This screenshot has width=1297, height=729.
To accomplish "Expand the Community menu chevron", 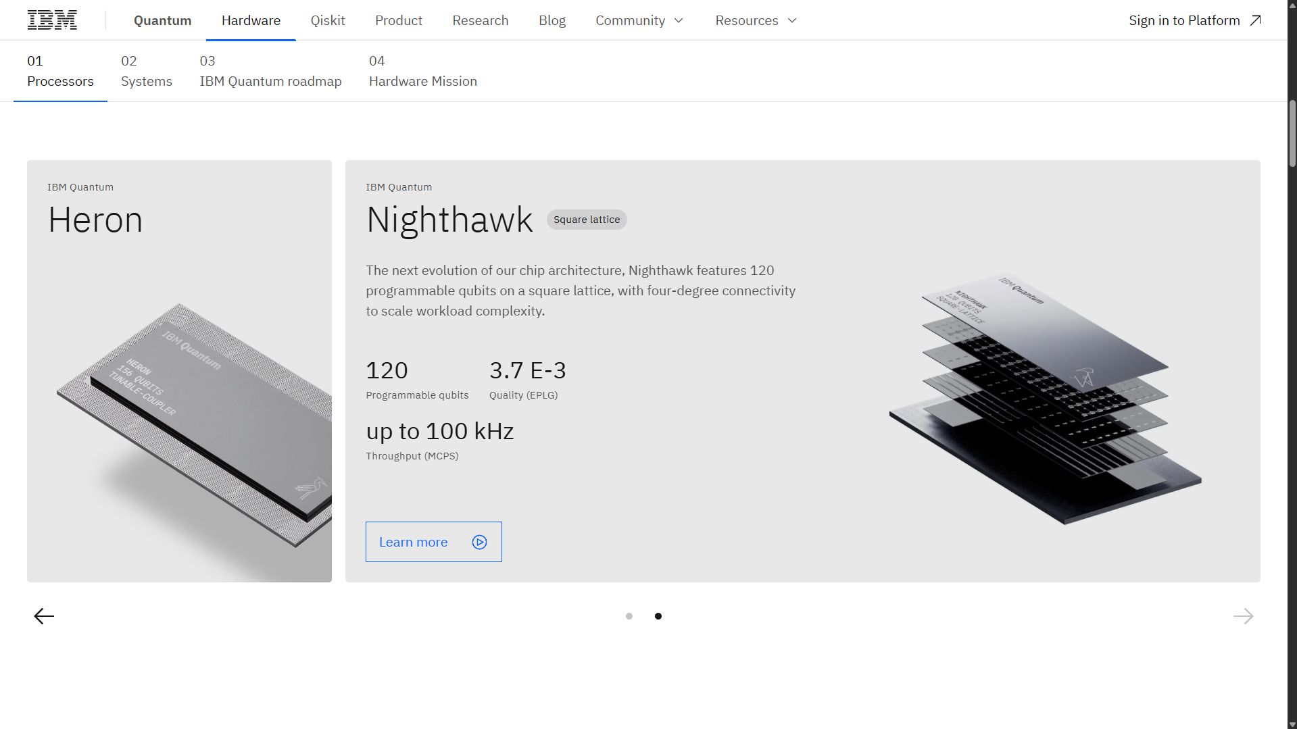I will (x=679, y=20).
